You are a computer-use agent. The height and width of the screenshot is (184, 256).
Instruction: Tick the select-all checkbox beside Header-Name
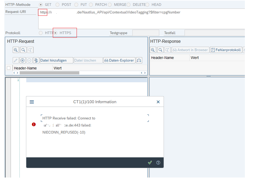tap(9, 68)
